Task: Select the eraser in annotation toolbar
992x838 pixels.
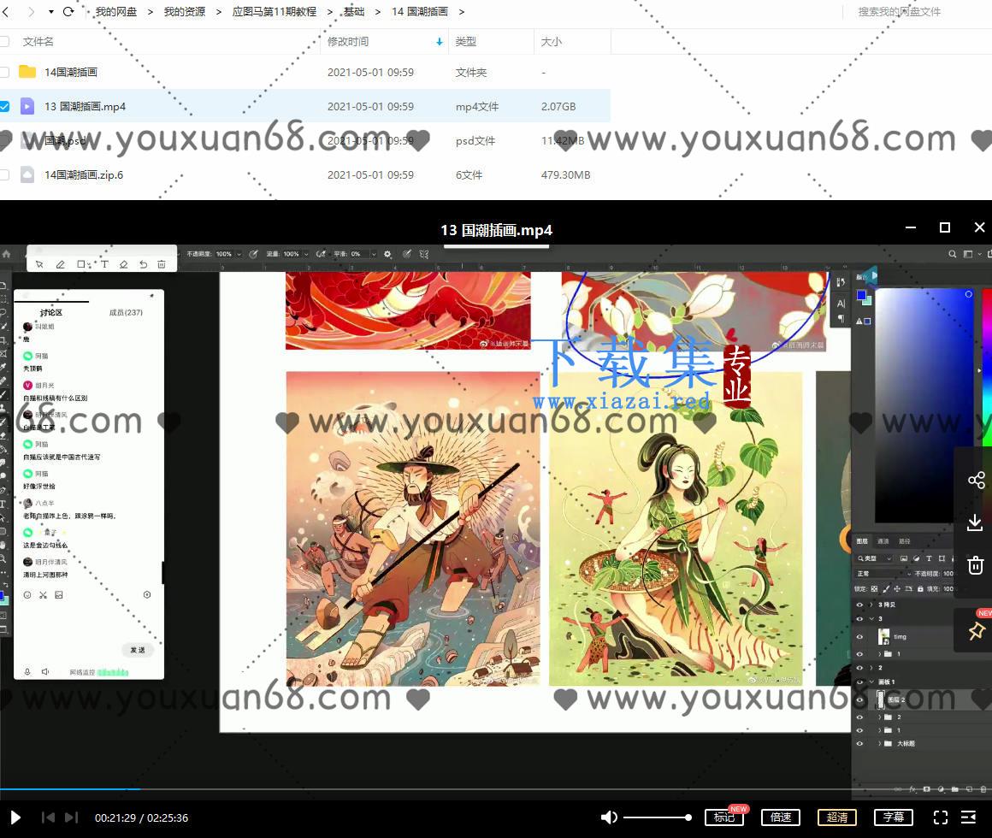Action: pos(123,264)
